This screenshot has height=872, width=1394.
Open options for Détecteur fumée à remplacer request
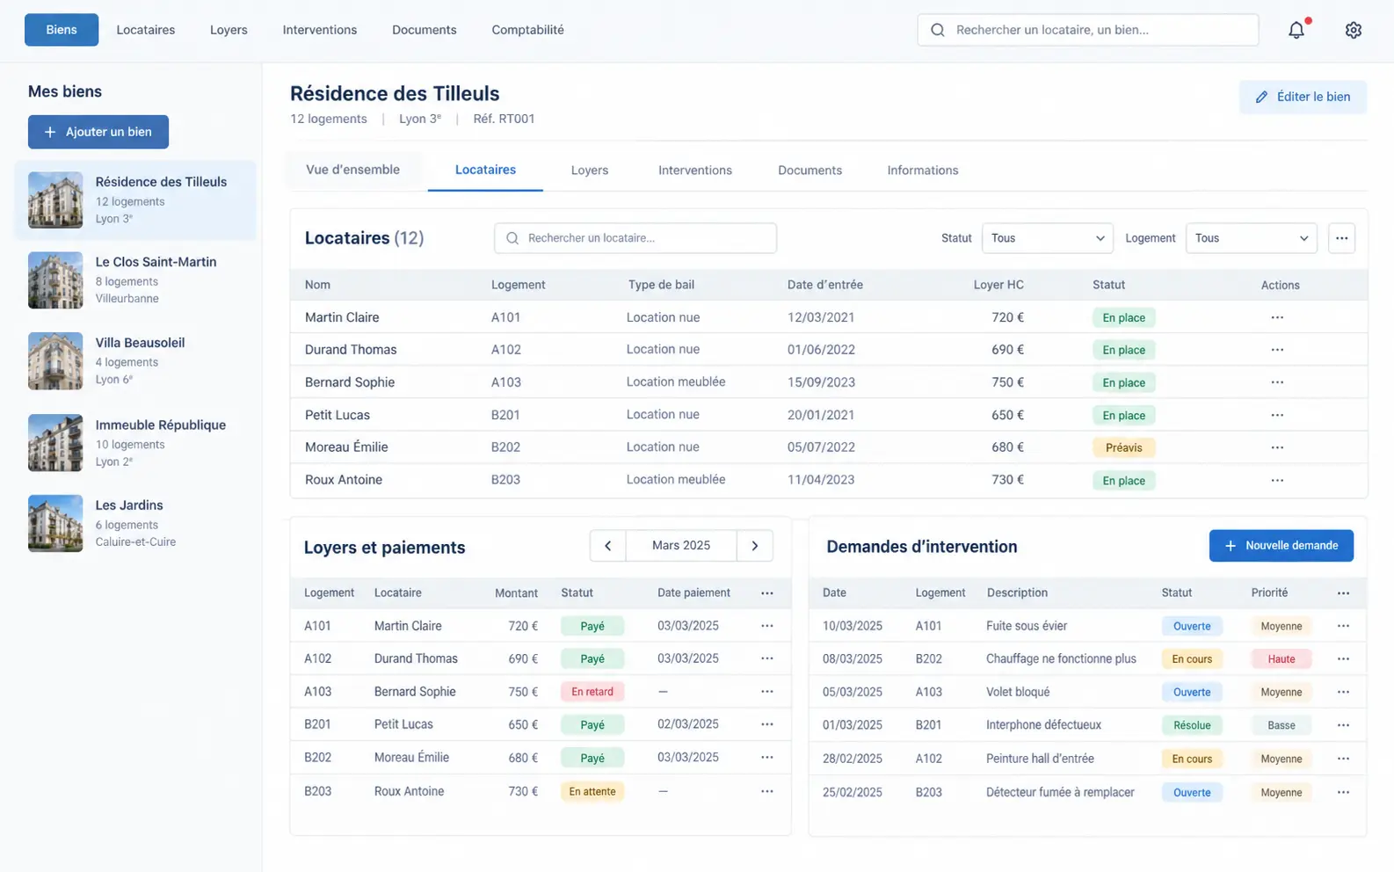(x=1343, y=792)
